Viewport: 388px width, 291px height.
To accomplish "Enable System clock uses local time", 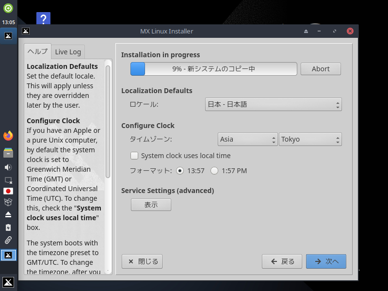I will pyautogui.click(x=134, y=156).
